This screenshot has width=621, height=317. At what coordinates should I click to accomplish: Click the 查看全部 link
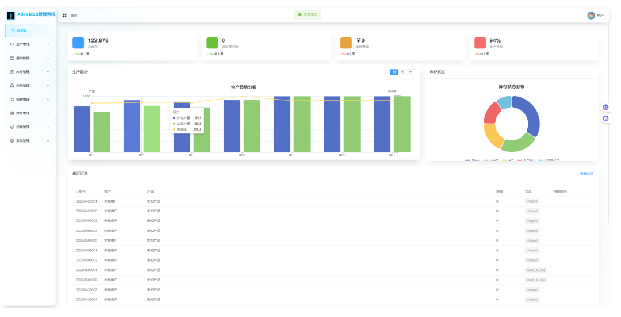(x=586, y=174)
